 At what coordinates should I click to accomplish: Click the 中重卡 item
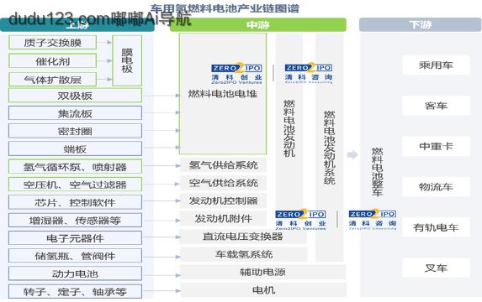coord(436,146)
